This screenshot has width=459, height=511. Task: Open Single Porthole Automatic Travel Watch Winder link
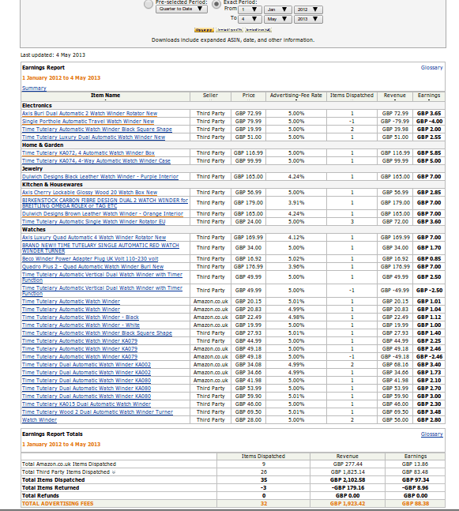88,121
